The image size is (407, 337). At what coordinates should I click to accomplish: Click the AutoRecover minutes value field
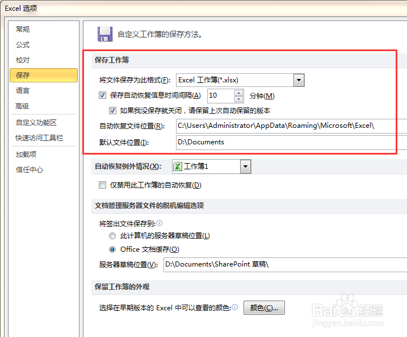[221, 95]
